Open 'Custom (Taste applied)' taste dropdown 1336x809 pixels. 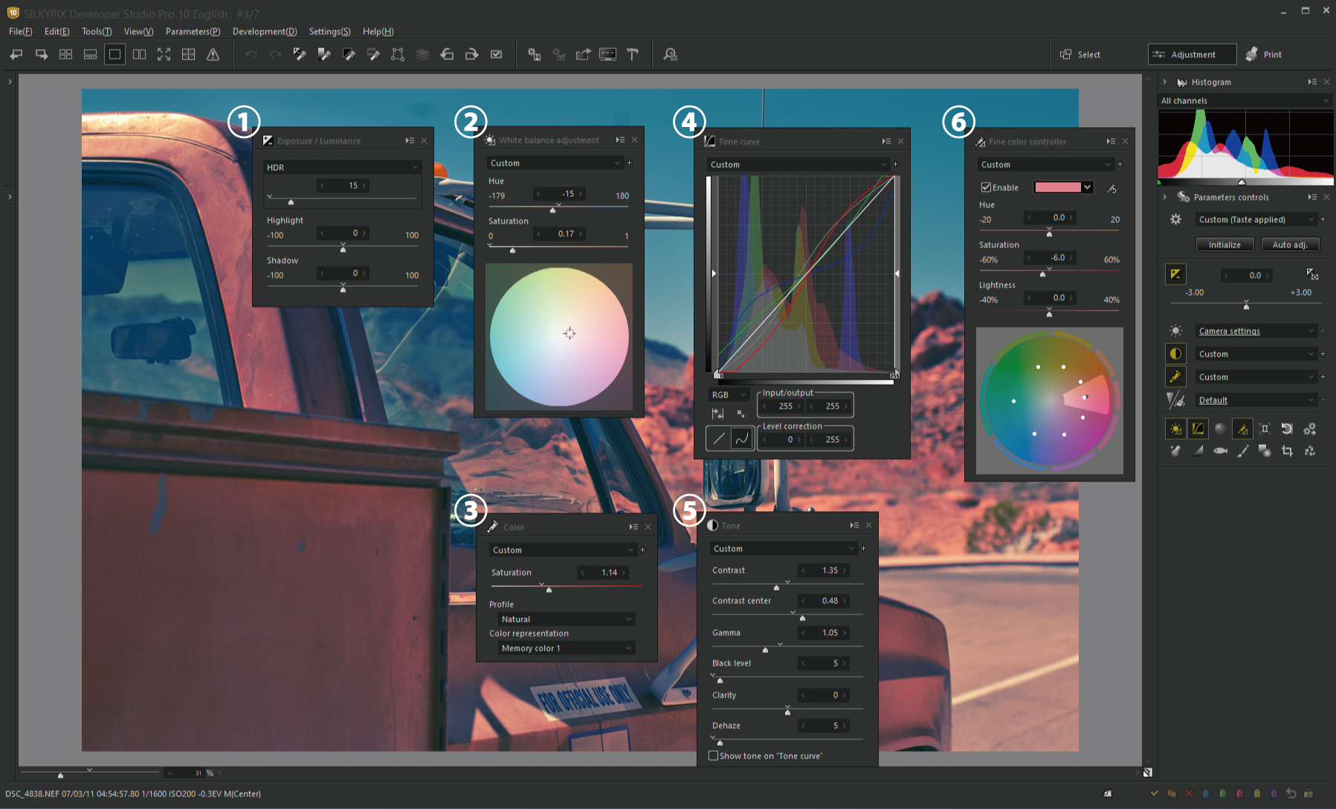tap(1256, 219)
